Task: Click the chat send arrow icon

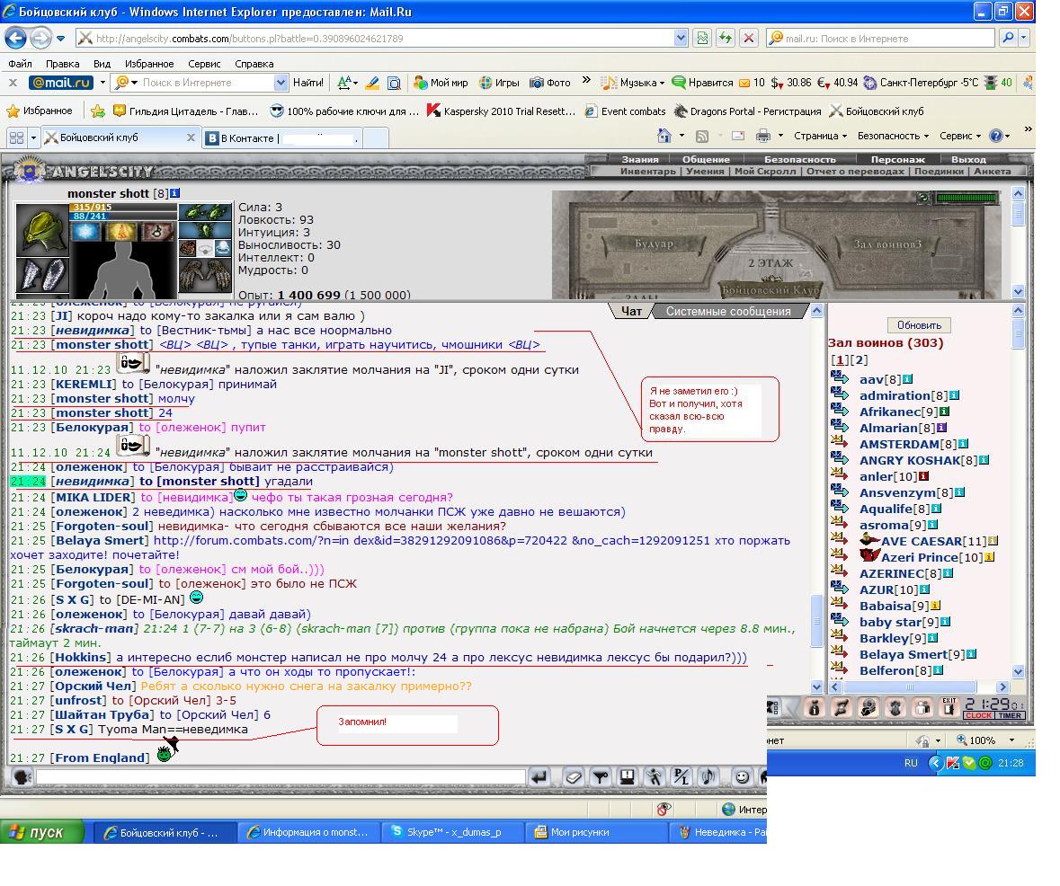Action: click(x=539, y=777)
